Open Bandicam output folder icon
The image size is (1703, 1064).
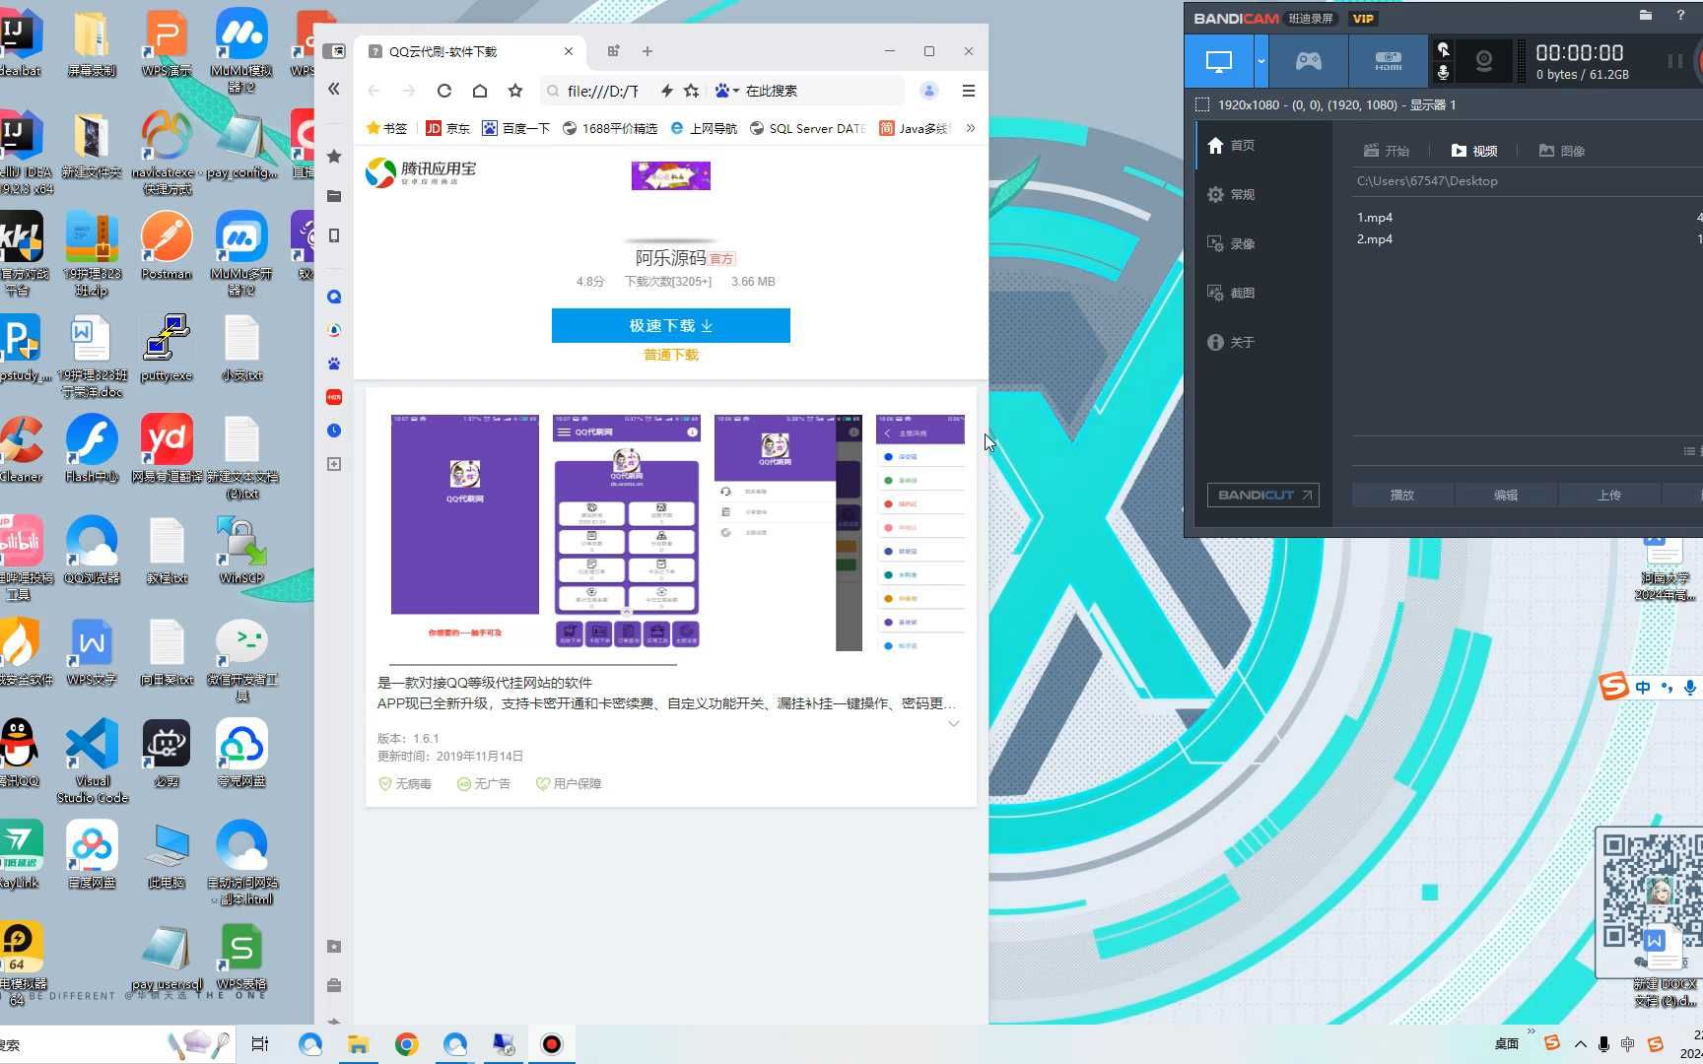[x=1645, y=15]
